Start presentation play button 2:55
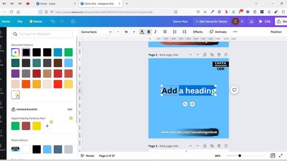 265,21
